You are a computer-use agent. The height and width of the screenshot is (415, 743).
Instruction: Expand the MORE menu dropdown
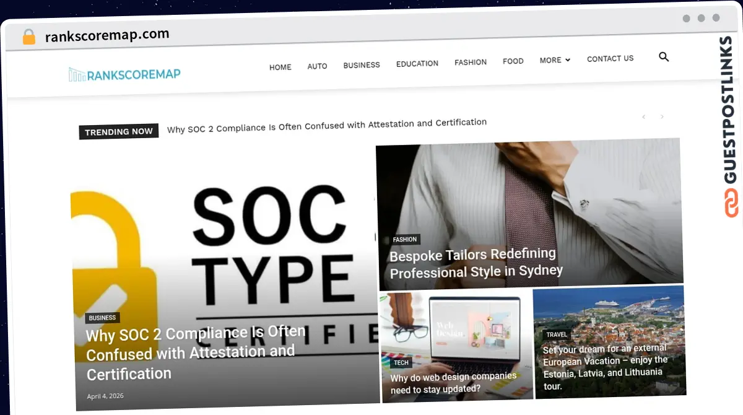(555, 60)
